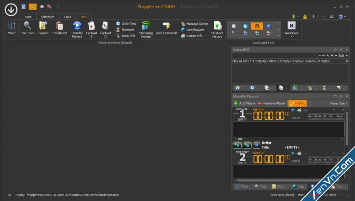
Task: Click the lock icon in title area
Action: click(305, 17)
